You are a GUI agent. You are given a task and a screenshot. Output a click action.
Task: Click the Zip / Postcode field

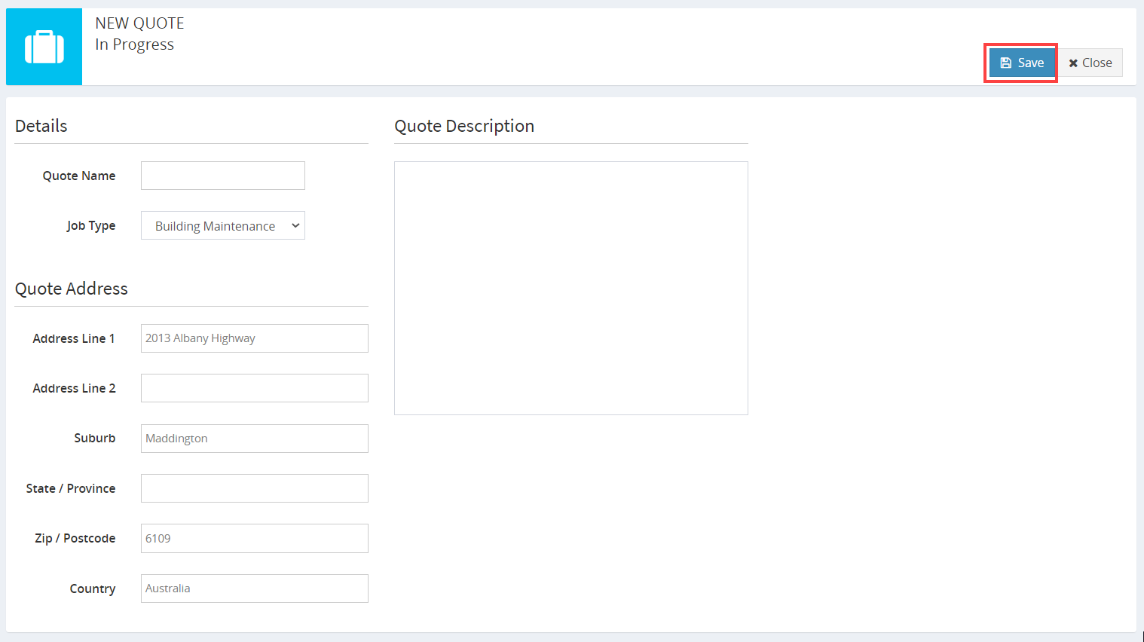point(254,538)
